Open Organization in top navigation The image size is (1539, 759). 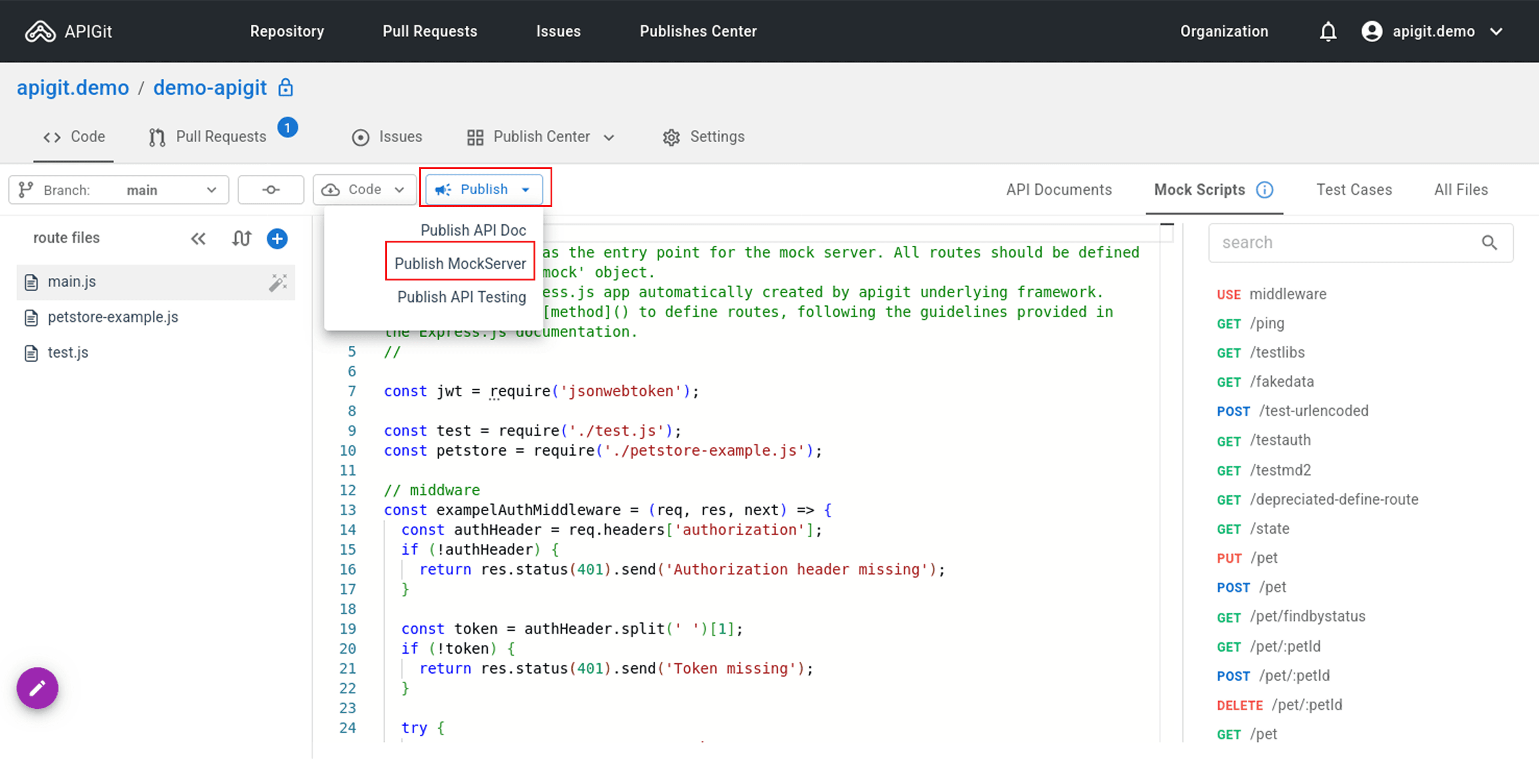point(1224,31)
